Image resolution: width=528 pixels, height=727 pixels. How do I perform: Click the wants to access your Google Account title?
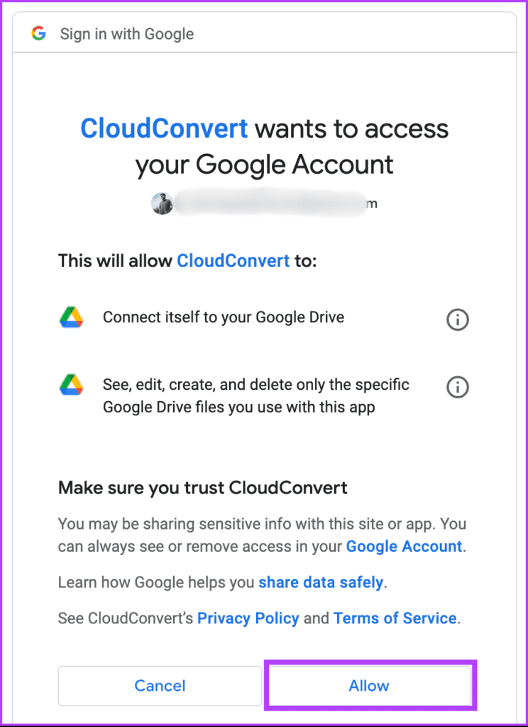[292, 146]
